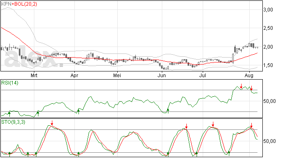Click the RSI(14) indicator label
The image size is (282, 158).
10,83
